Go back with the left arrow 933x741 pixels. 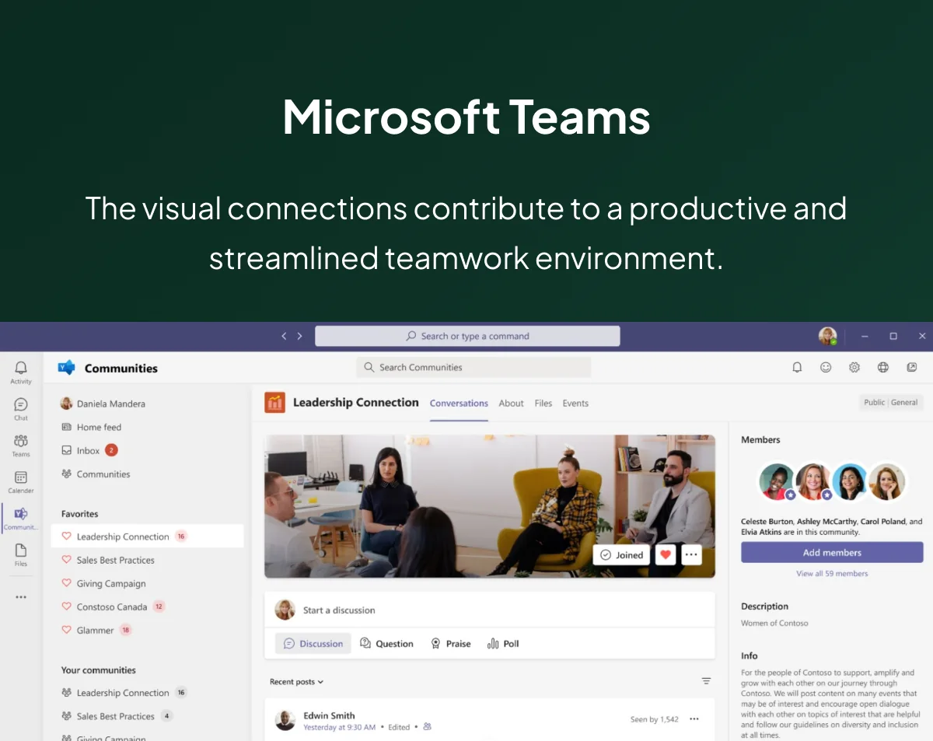pyautogui.click(x=284, y=336)
